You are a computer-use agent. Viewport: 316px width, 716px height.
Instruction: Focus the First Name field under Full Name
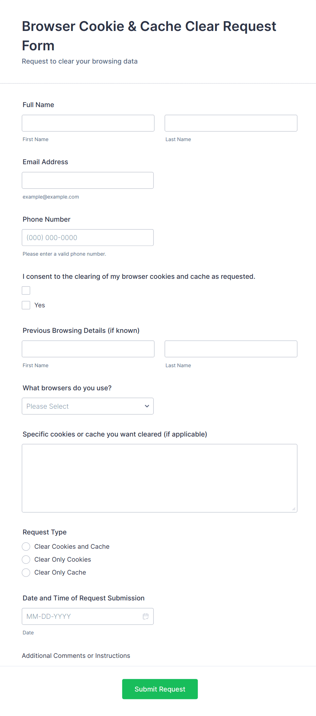click(x=88, y=123)
